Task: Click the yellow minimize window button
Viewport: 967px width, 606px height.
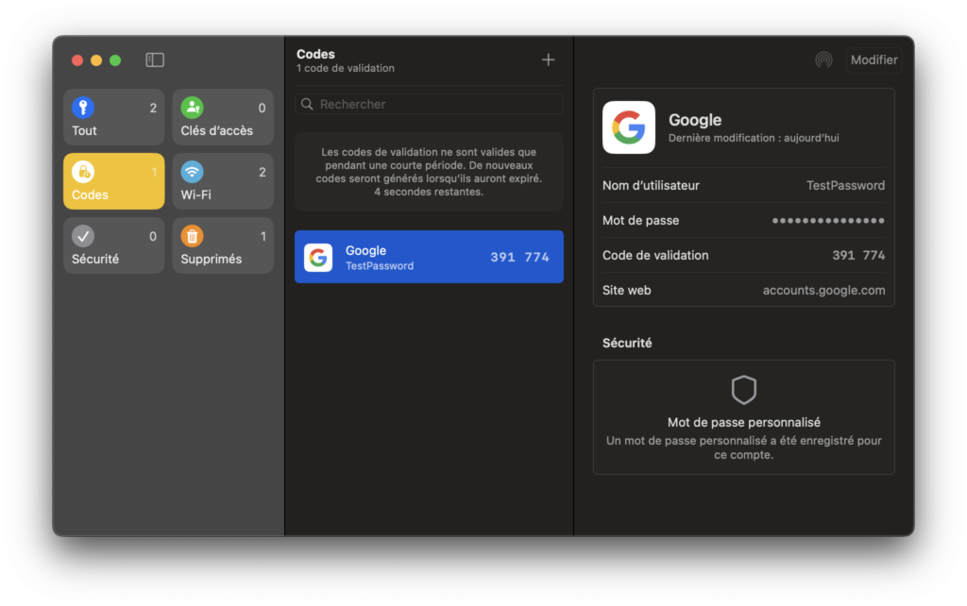Action: click(96, 59)
